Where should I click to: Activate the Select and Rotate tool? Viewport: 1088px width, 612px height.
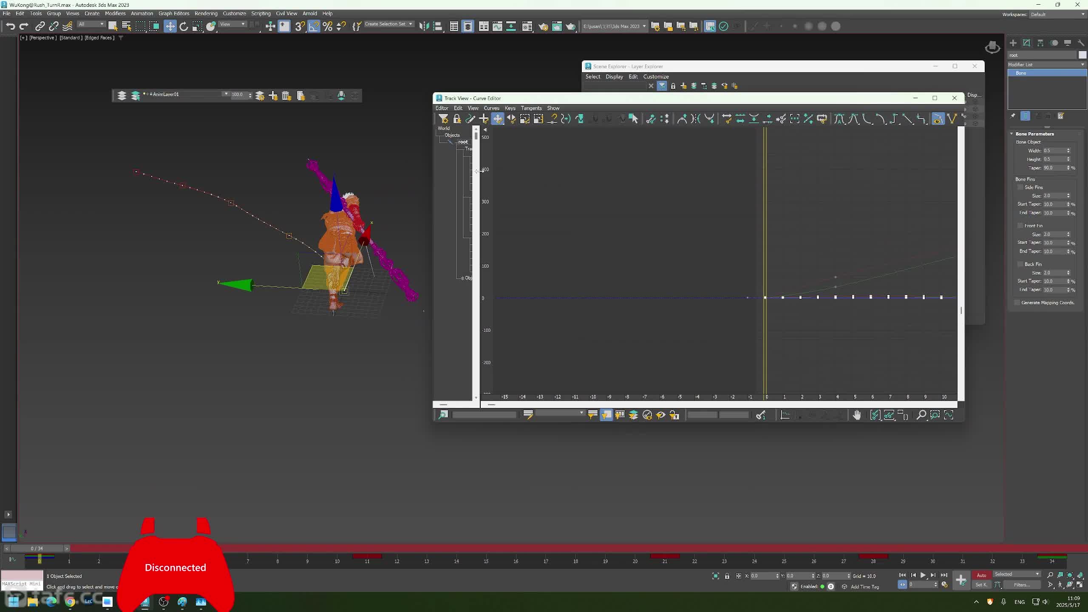184,26
